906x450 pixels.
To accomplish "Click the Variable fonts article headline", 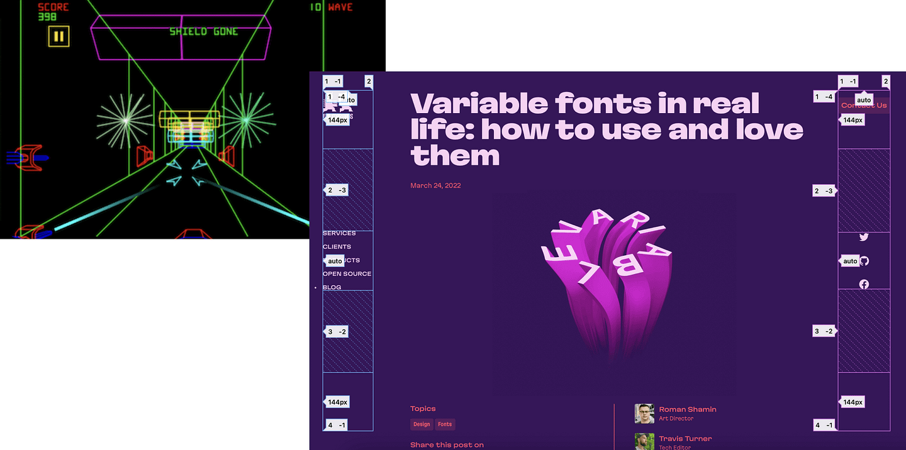I will (607, 129).
